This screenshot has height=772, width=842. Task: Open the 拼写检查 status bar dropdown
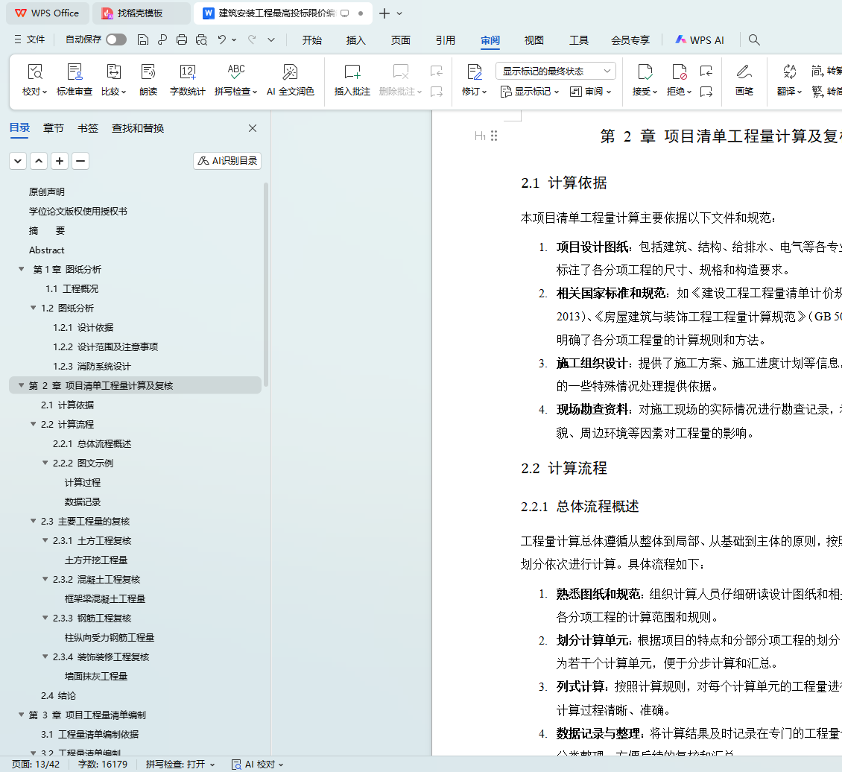[180, 765]
